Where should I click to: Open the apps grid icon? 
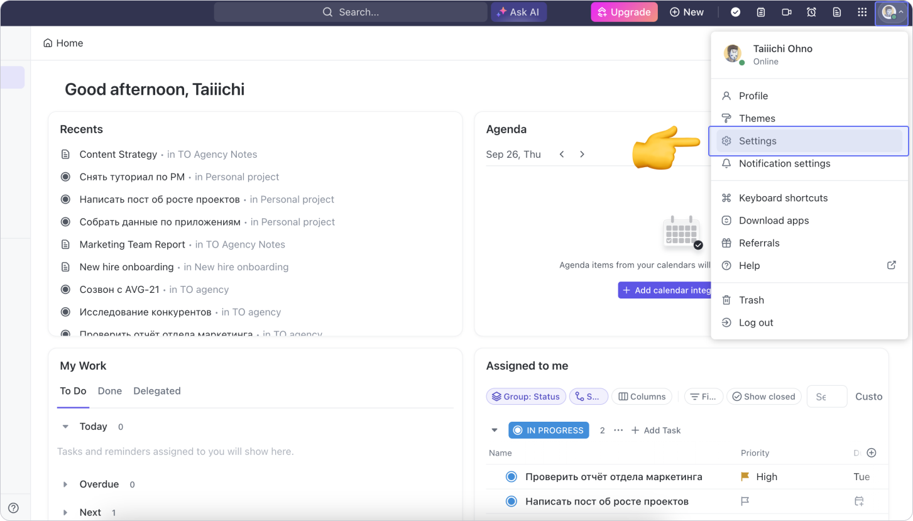(862, 12)
